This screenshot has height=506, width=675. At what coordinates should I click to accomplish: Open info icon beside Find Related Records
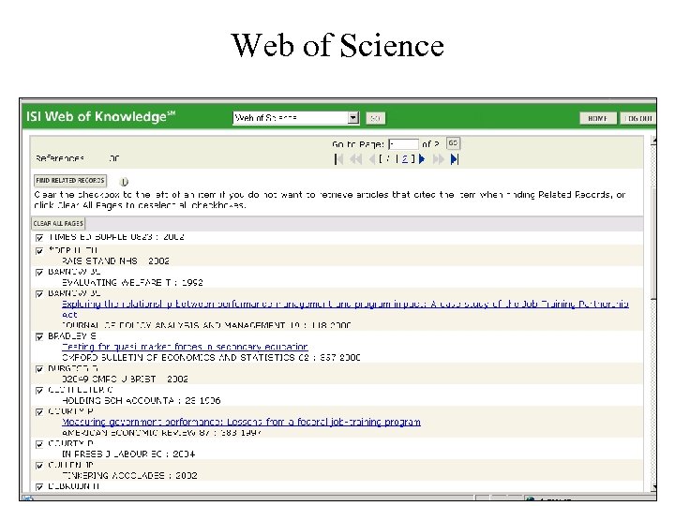[124, 182]
